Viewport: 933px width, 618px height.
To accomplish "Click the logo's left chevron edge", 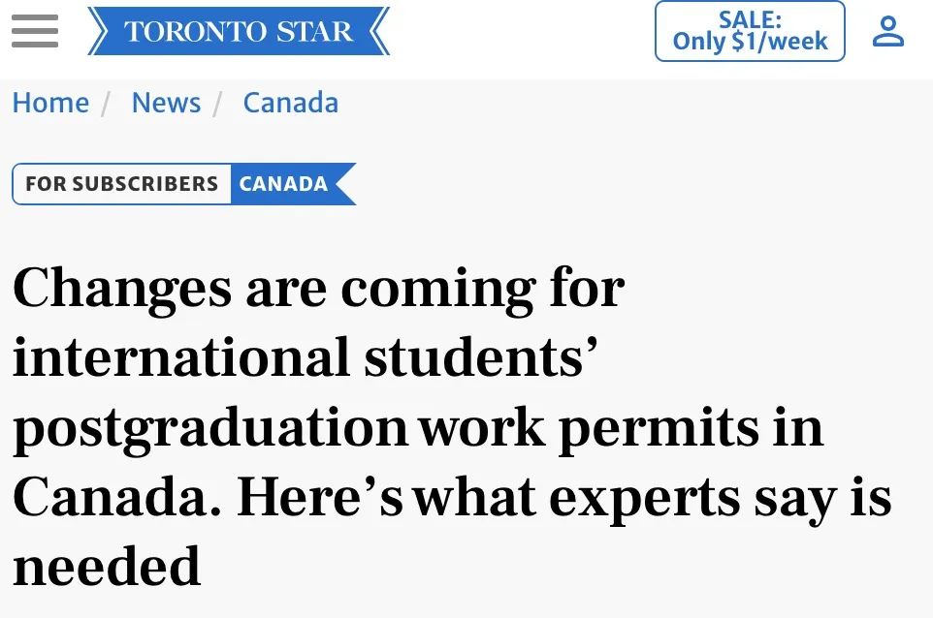I will pyautogui.click(x=97, y=31).
